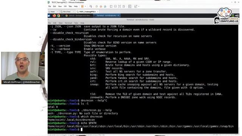Click the stretch guest display icon
The width and height of the screenshot is (242, 136).
point(136,6)
